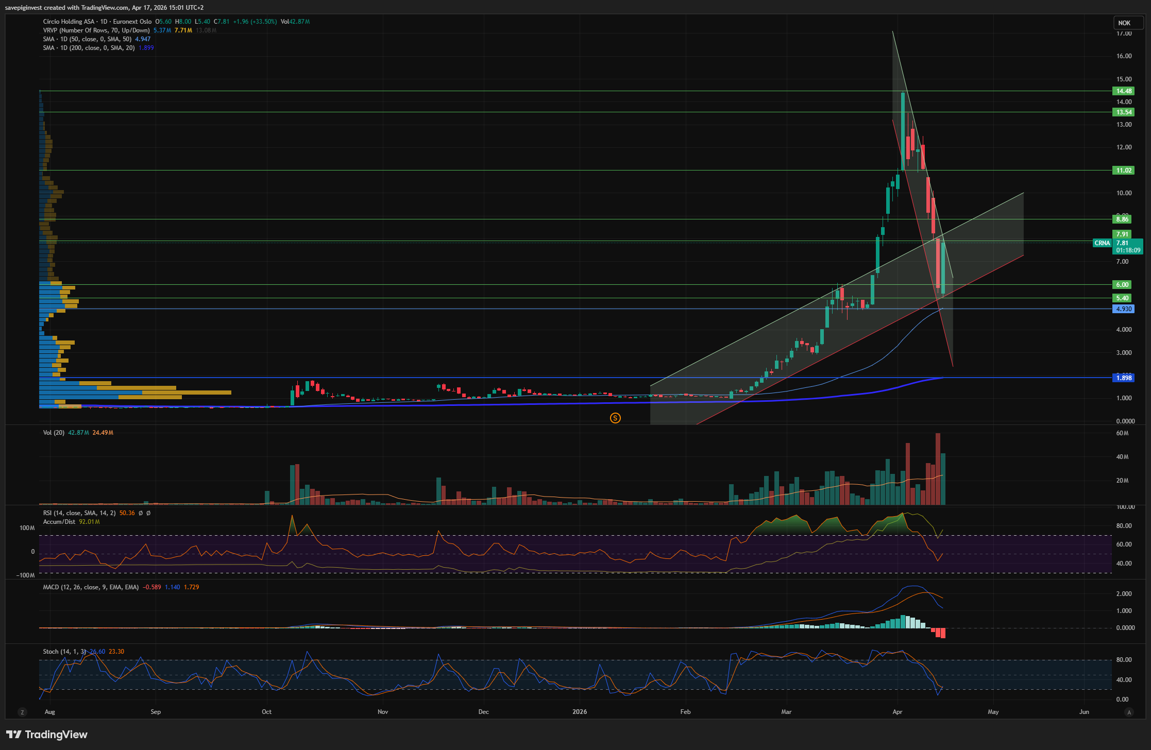Click the CRNA symbol price label
Viewport: 1151px width, 750px height.
pos(1102,243)
